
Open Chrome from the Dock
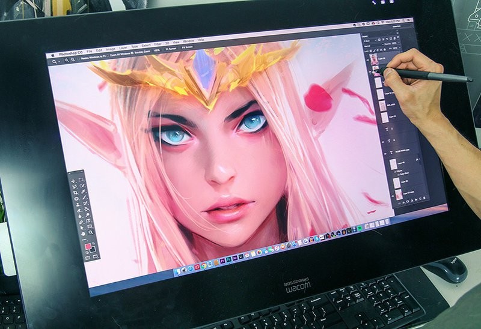(x=204, y=265)
